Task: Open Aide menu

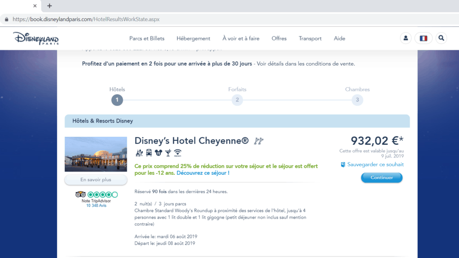Action: point(339,38)
